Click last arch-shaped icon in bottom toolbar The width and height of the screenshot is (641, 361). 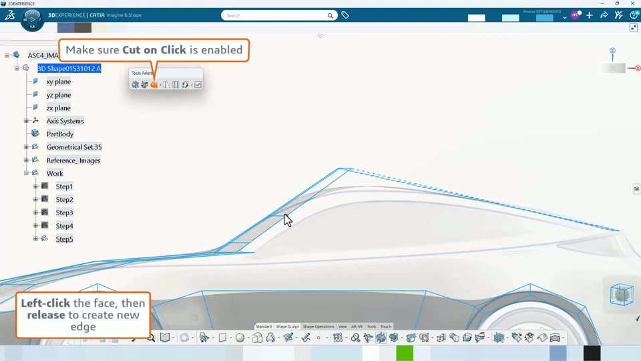(555, 338)
